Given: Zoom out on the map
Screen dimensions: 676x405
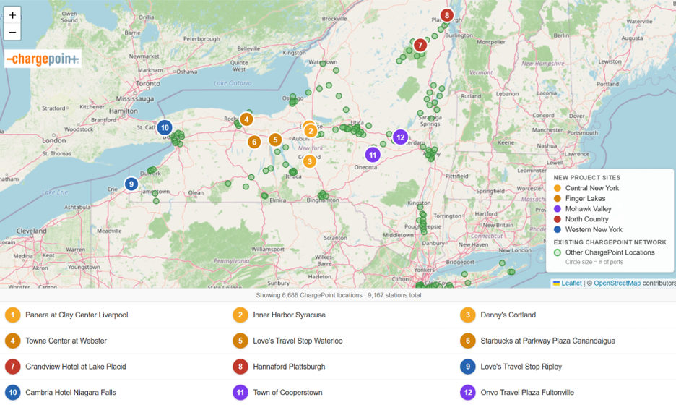Looking at the screenshot, I should pos(12,32).
